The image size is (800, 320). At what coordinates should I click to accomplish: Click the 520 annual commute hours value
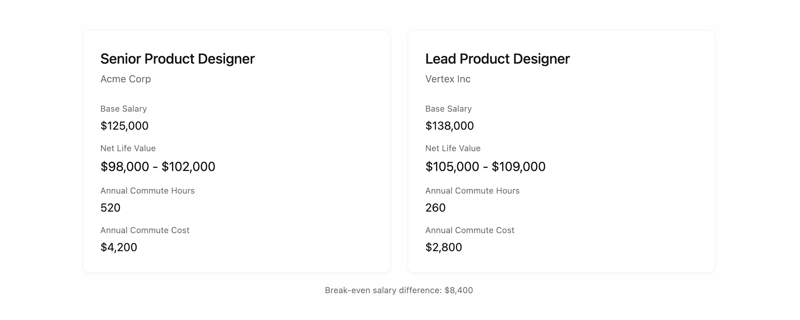(110, 207)
